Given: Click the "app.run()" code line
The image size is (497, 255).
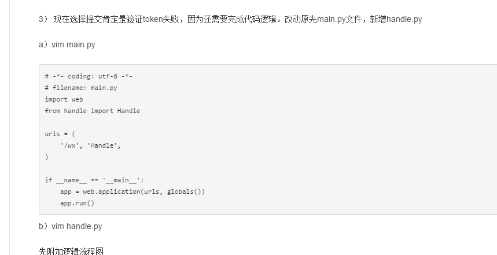Looking at the screenshot, I should click(77, 203).
